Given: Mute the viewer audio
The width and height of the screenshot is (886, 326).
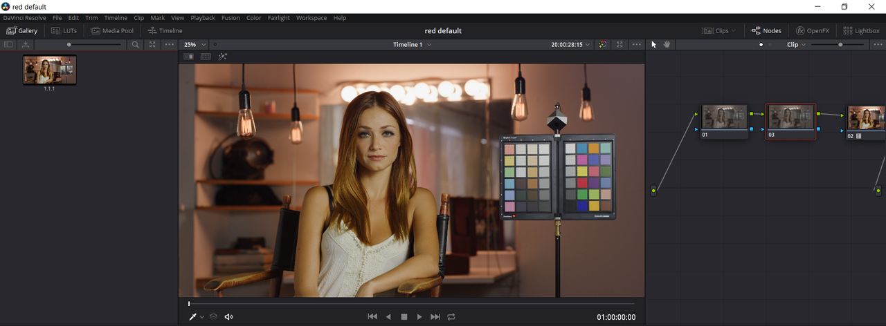Looking at the screenshot, I should coord(229,316).
